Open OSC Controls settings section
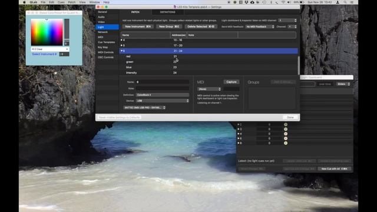Screen dimensions: 377x212 [105, 57]
